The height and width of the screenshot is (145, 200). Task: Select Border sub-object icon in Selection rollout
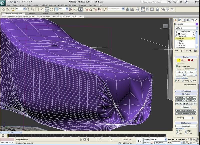click(185, 60)
